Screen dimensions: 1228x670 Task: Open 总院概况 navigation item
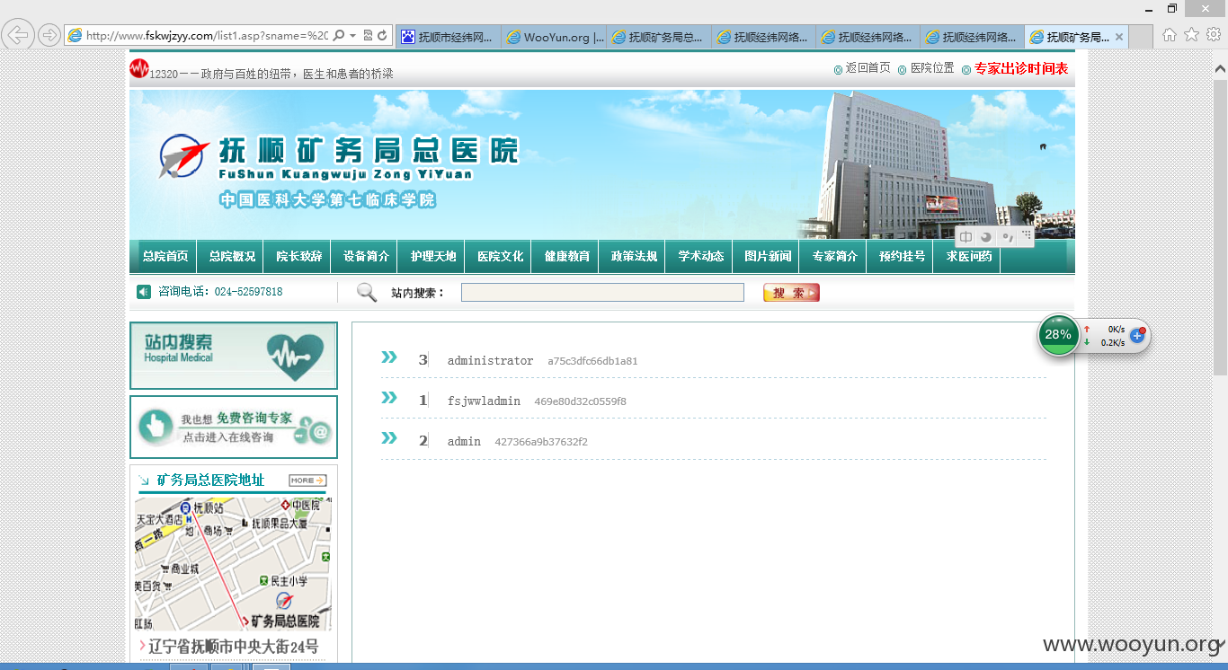point(232,256)
